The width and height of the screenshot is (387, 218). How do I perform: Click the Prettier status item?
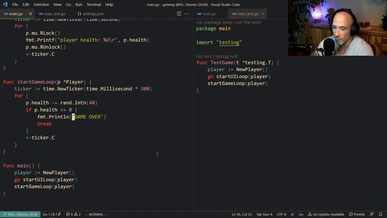357,214
